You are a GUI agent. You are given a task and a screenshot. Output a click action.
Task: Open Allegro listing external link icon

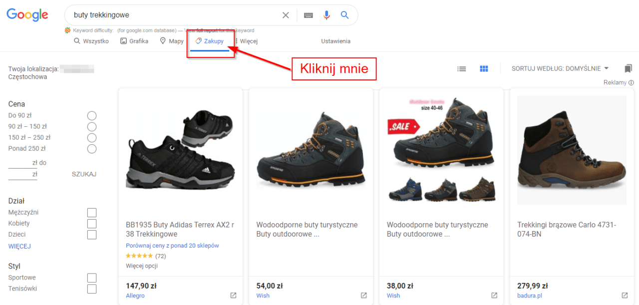[233, 296]
